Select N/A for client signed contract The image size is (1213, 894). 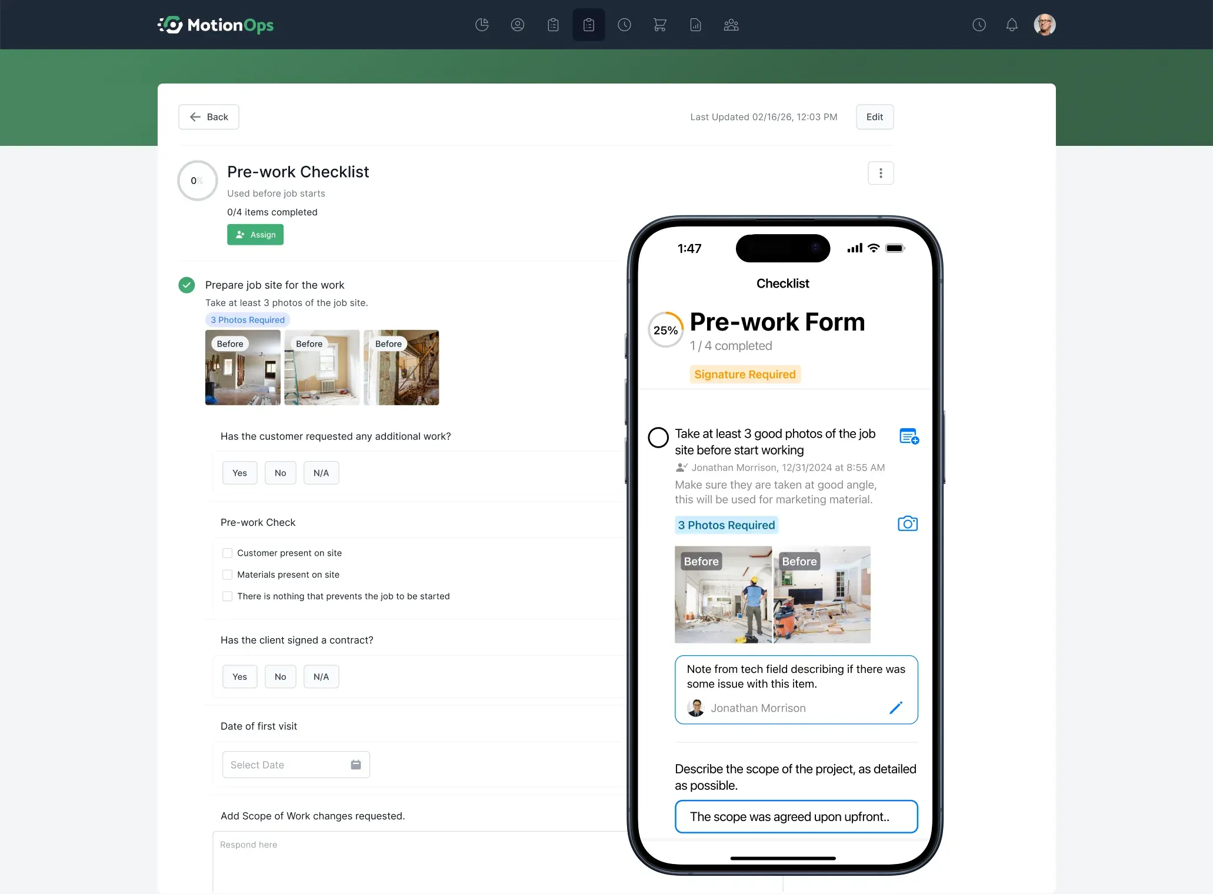321,677
